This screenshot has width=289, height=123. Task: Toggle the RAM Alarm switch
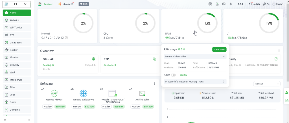pyautogui.click(x=173, y=75)
